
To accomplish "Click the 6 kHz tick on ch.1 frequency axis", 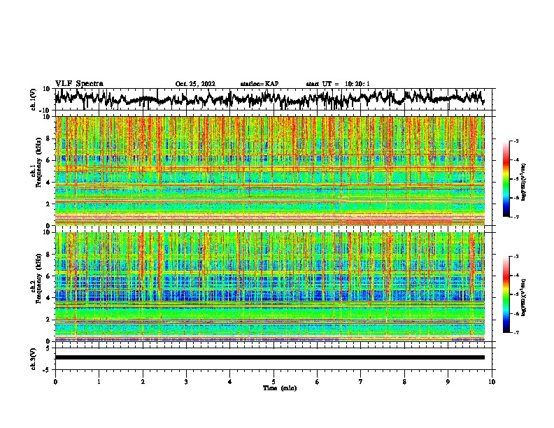I will [x=48, y=160].
